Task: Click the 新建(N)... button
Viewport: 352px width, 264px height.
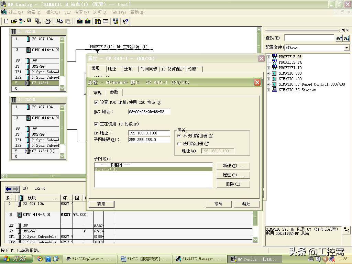Action: point(233,166)
